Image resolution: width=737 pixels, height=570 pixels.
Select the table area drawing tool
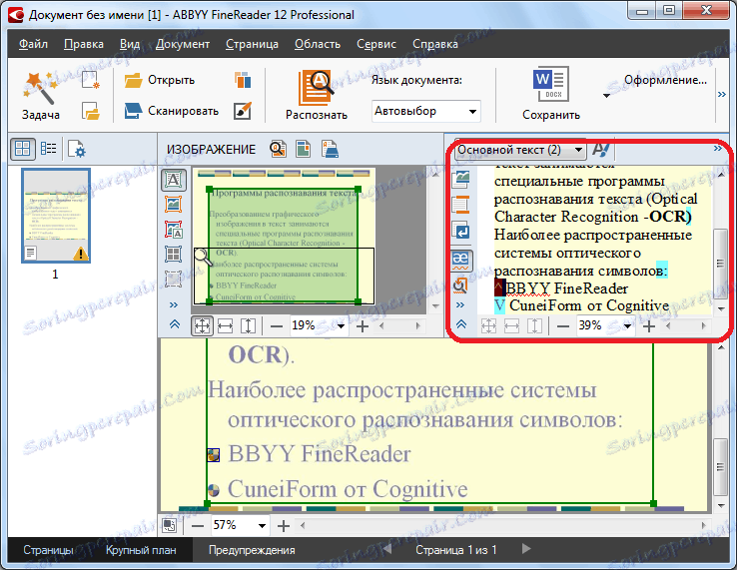tap(174, 254)
